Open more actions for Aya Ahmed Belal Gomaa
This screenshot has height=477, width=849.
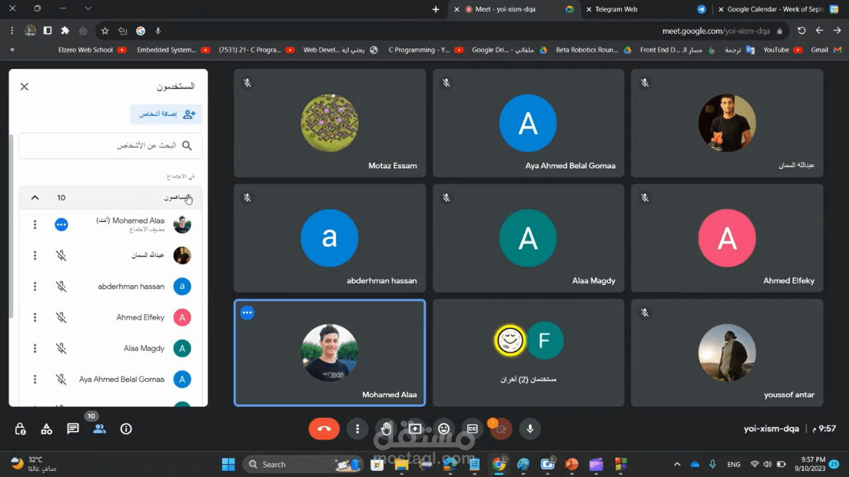35,379
